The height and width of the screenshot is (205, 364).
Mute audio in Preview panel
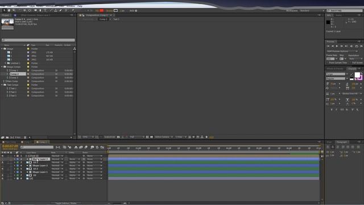(x=351, y=46)
